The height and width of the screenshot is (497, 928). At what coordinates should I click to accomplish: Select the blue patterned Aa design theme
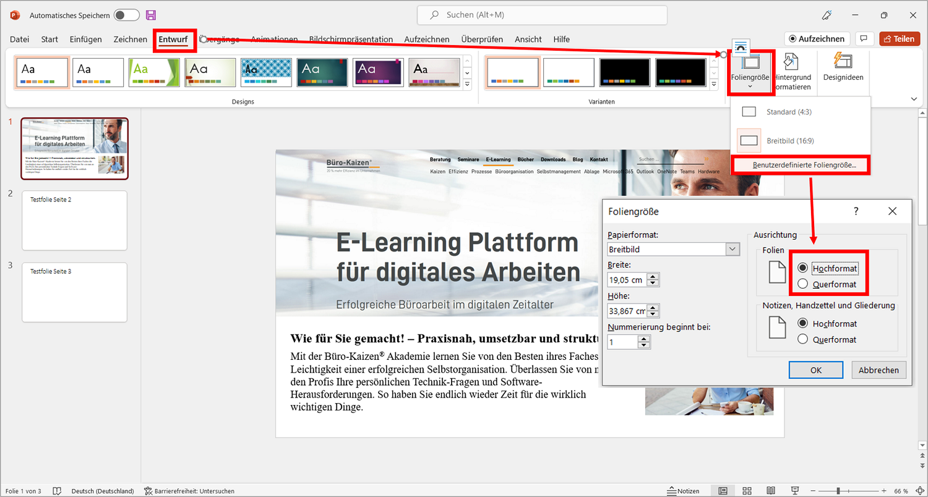coord(266,72)
